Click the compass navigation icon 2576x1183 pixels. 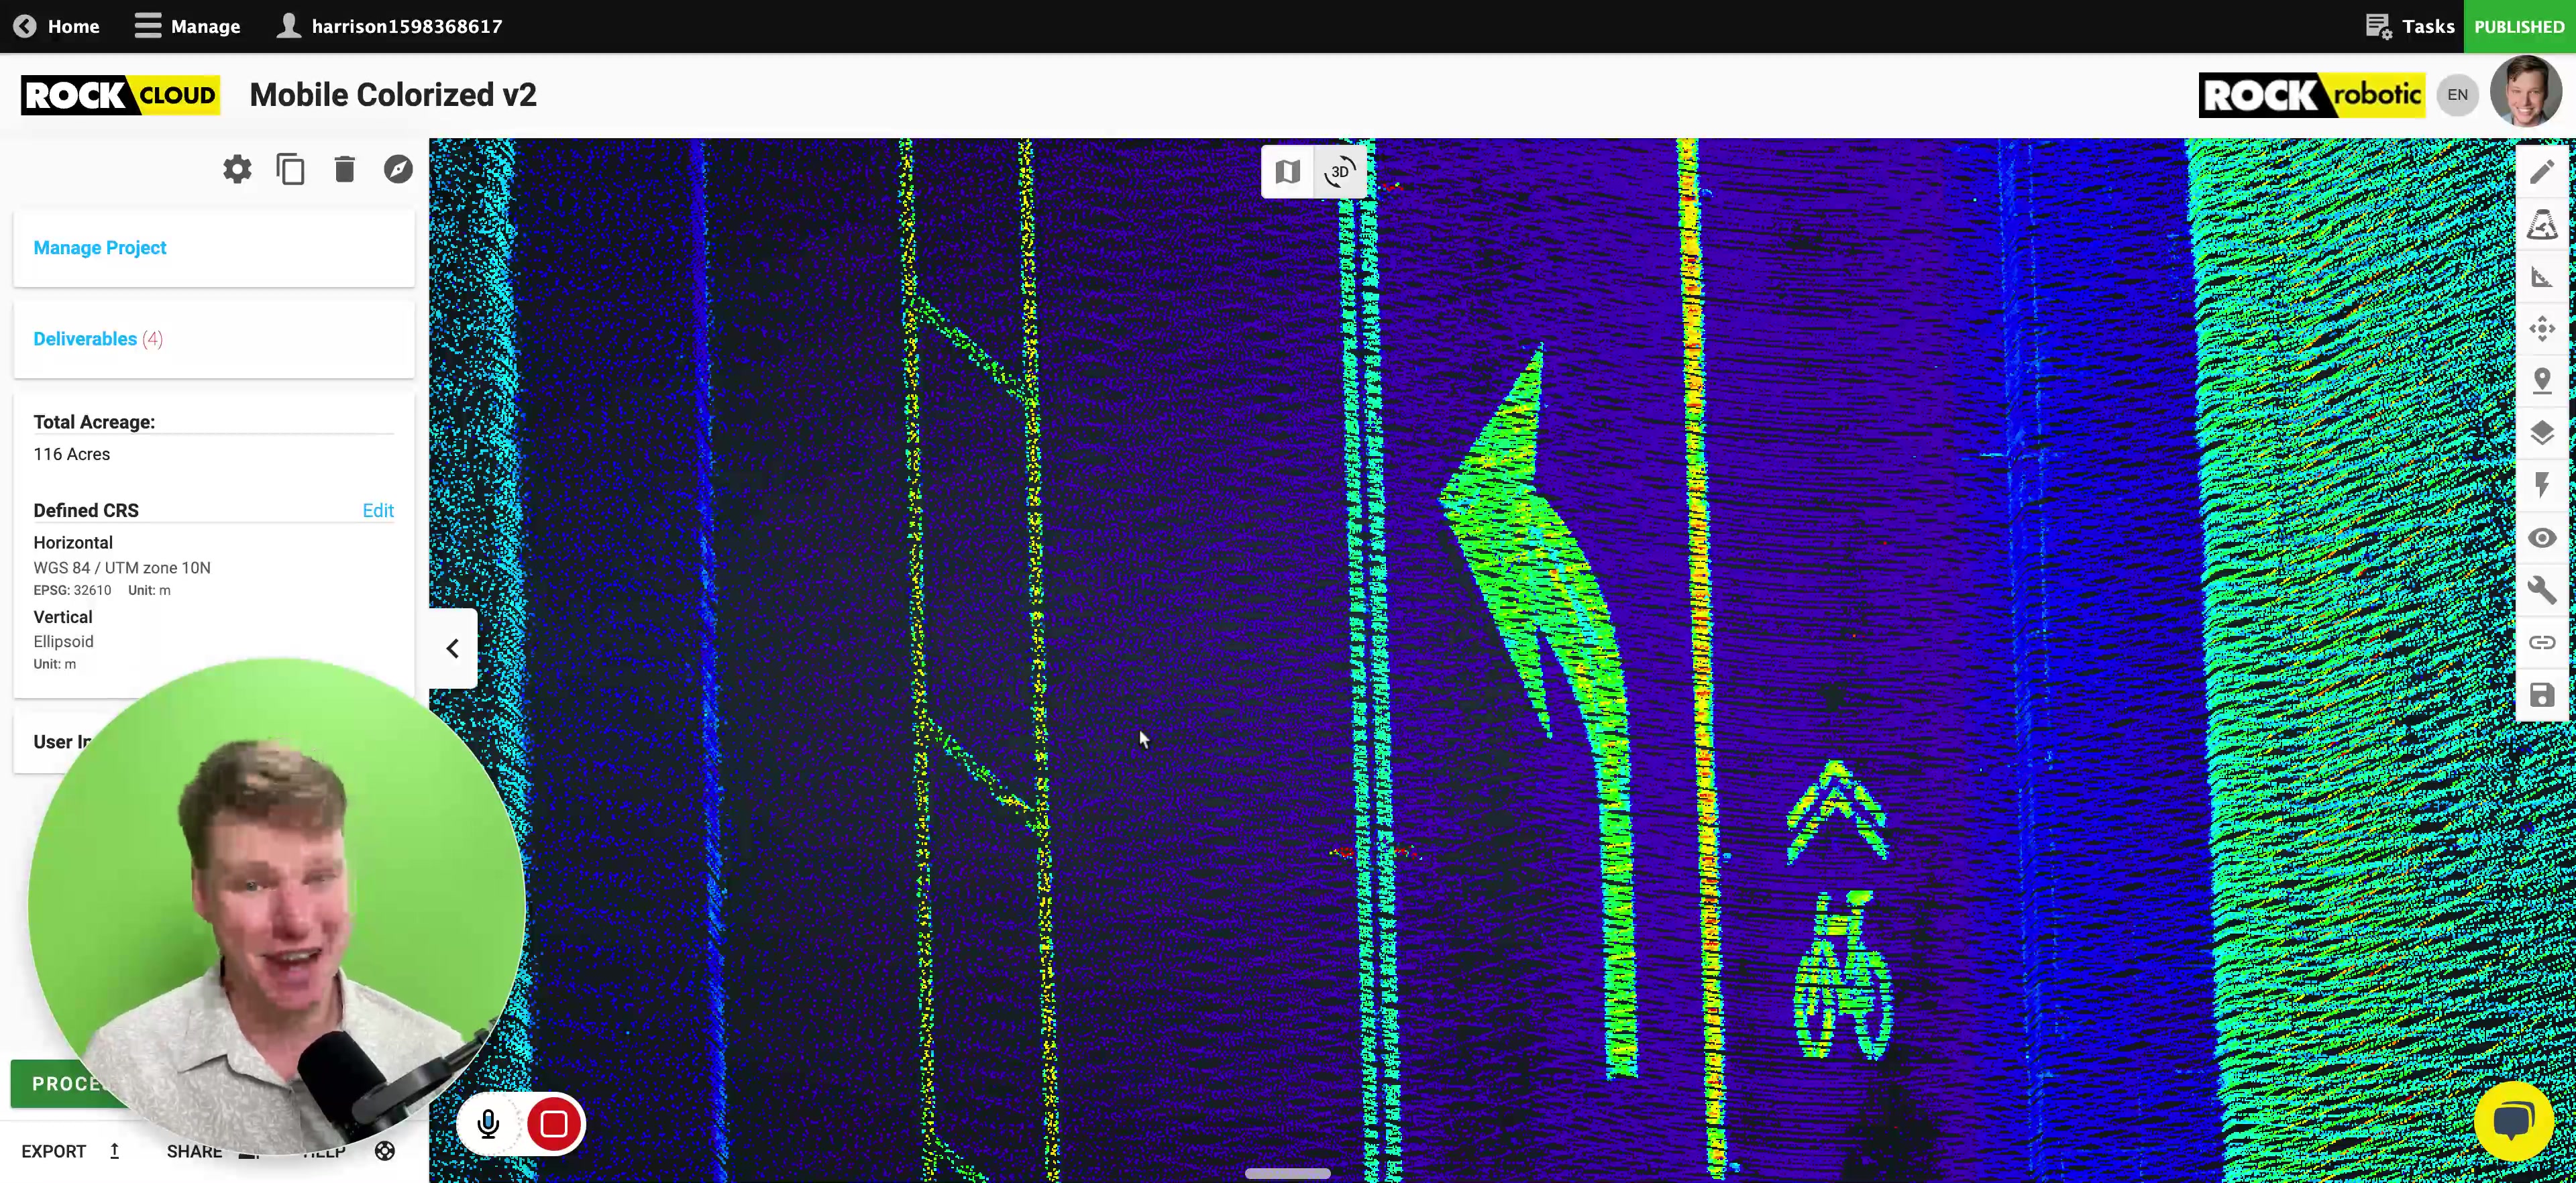point(398,169)
